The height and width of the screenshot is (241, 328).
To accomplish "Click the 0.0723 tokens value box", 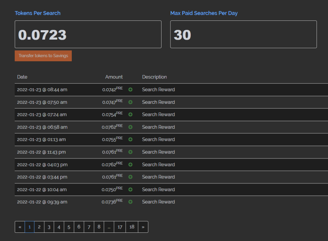I will coord(88,34).
